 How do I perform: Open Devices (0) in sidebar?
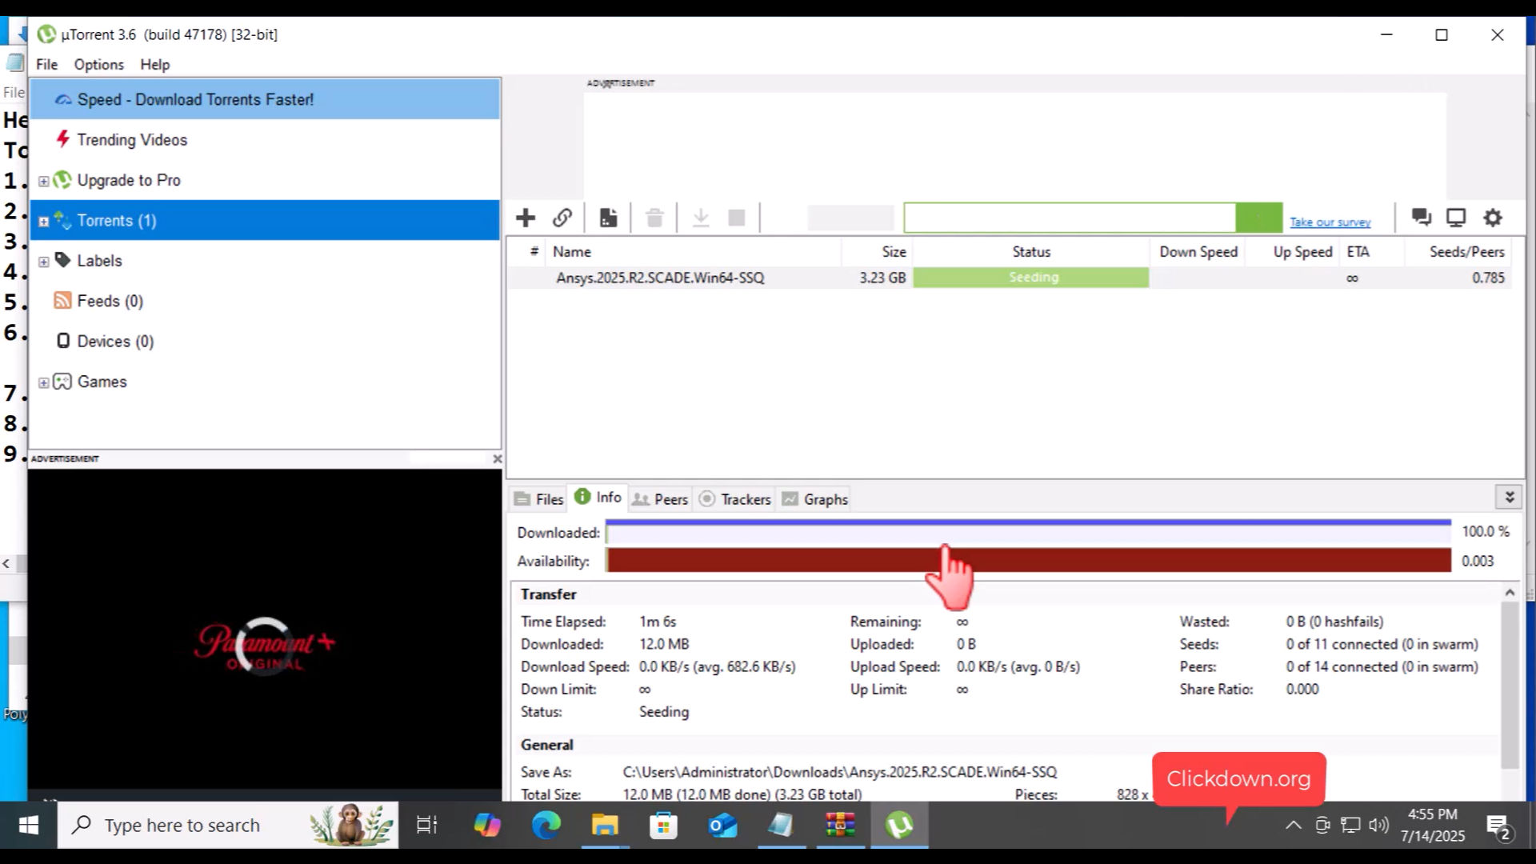point(115,342)
